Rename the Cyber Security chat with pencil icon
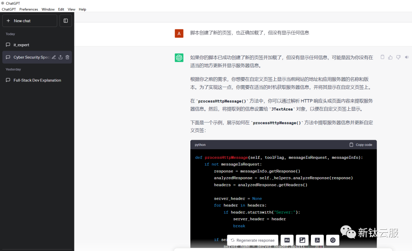 [x=54, y=57]
